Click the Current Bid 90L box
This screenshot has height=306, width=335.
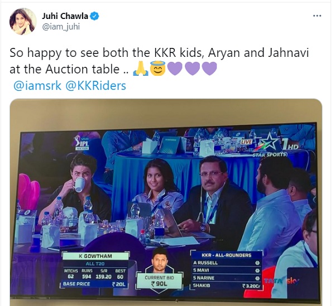click(159, 281)
